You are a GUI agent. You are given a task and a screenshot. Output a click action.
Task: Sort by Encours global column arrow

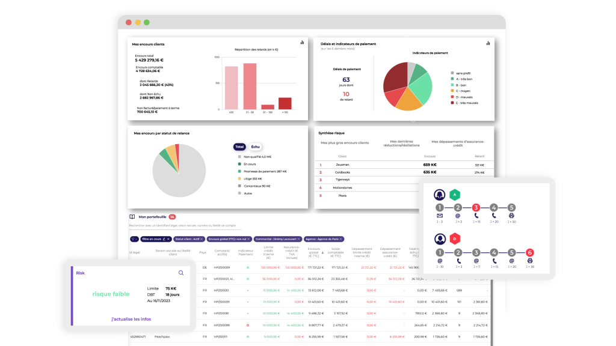pyautogui.click(x=322, y=253)
